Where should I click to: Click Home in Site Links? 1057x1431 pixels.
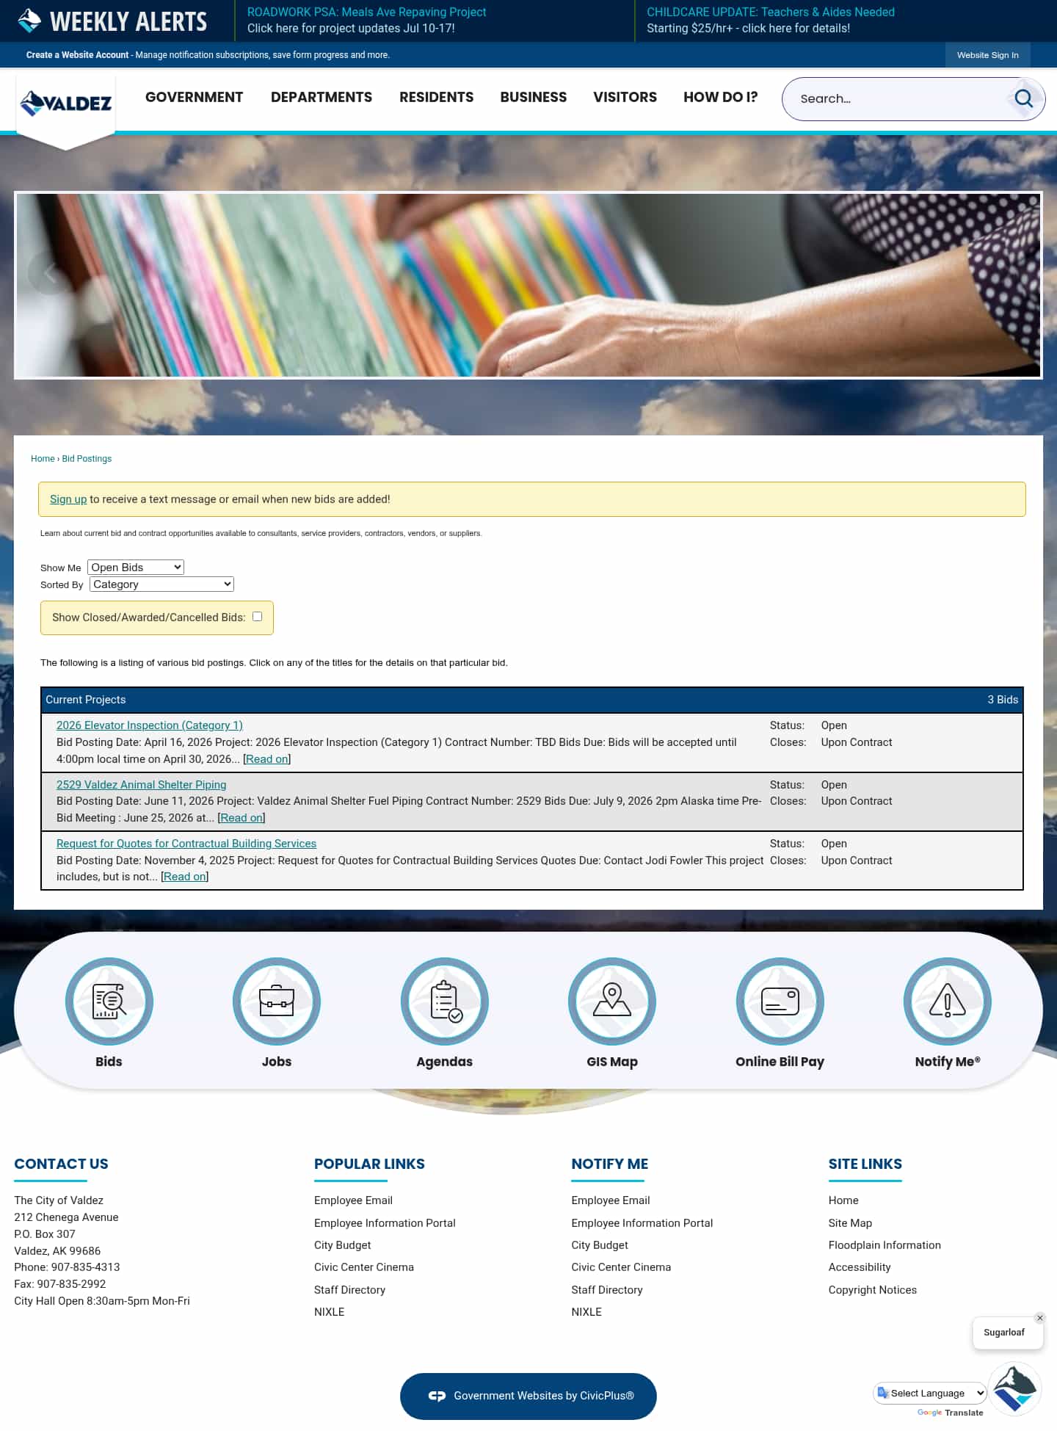(x=843, y=1200)
